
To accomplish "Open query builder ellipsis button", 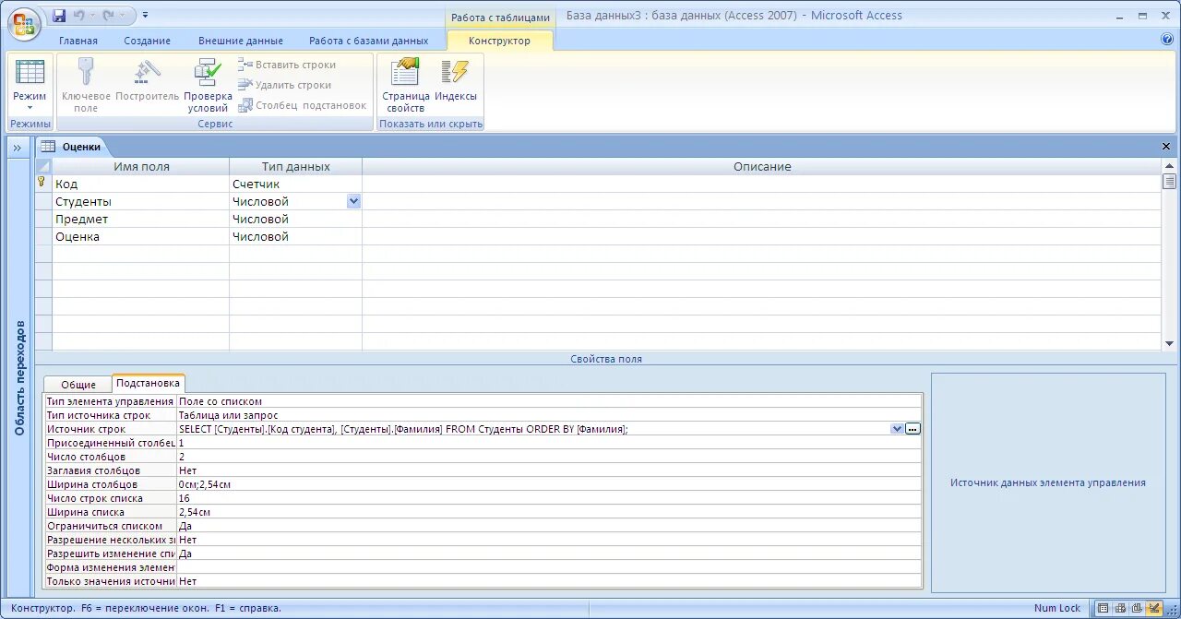I will point(913,429).
